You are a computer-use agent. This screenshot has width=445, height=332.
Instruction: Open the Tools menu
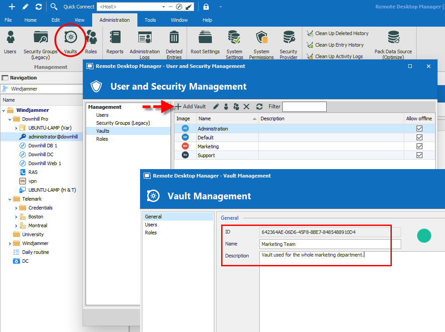tap(150, 20)
